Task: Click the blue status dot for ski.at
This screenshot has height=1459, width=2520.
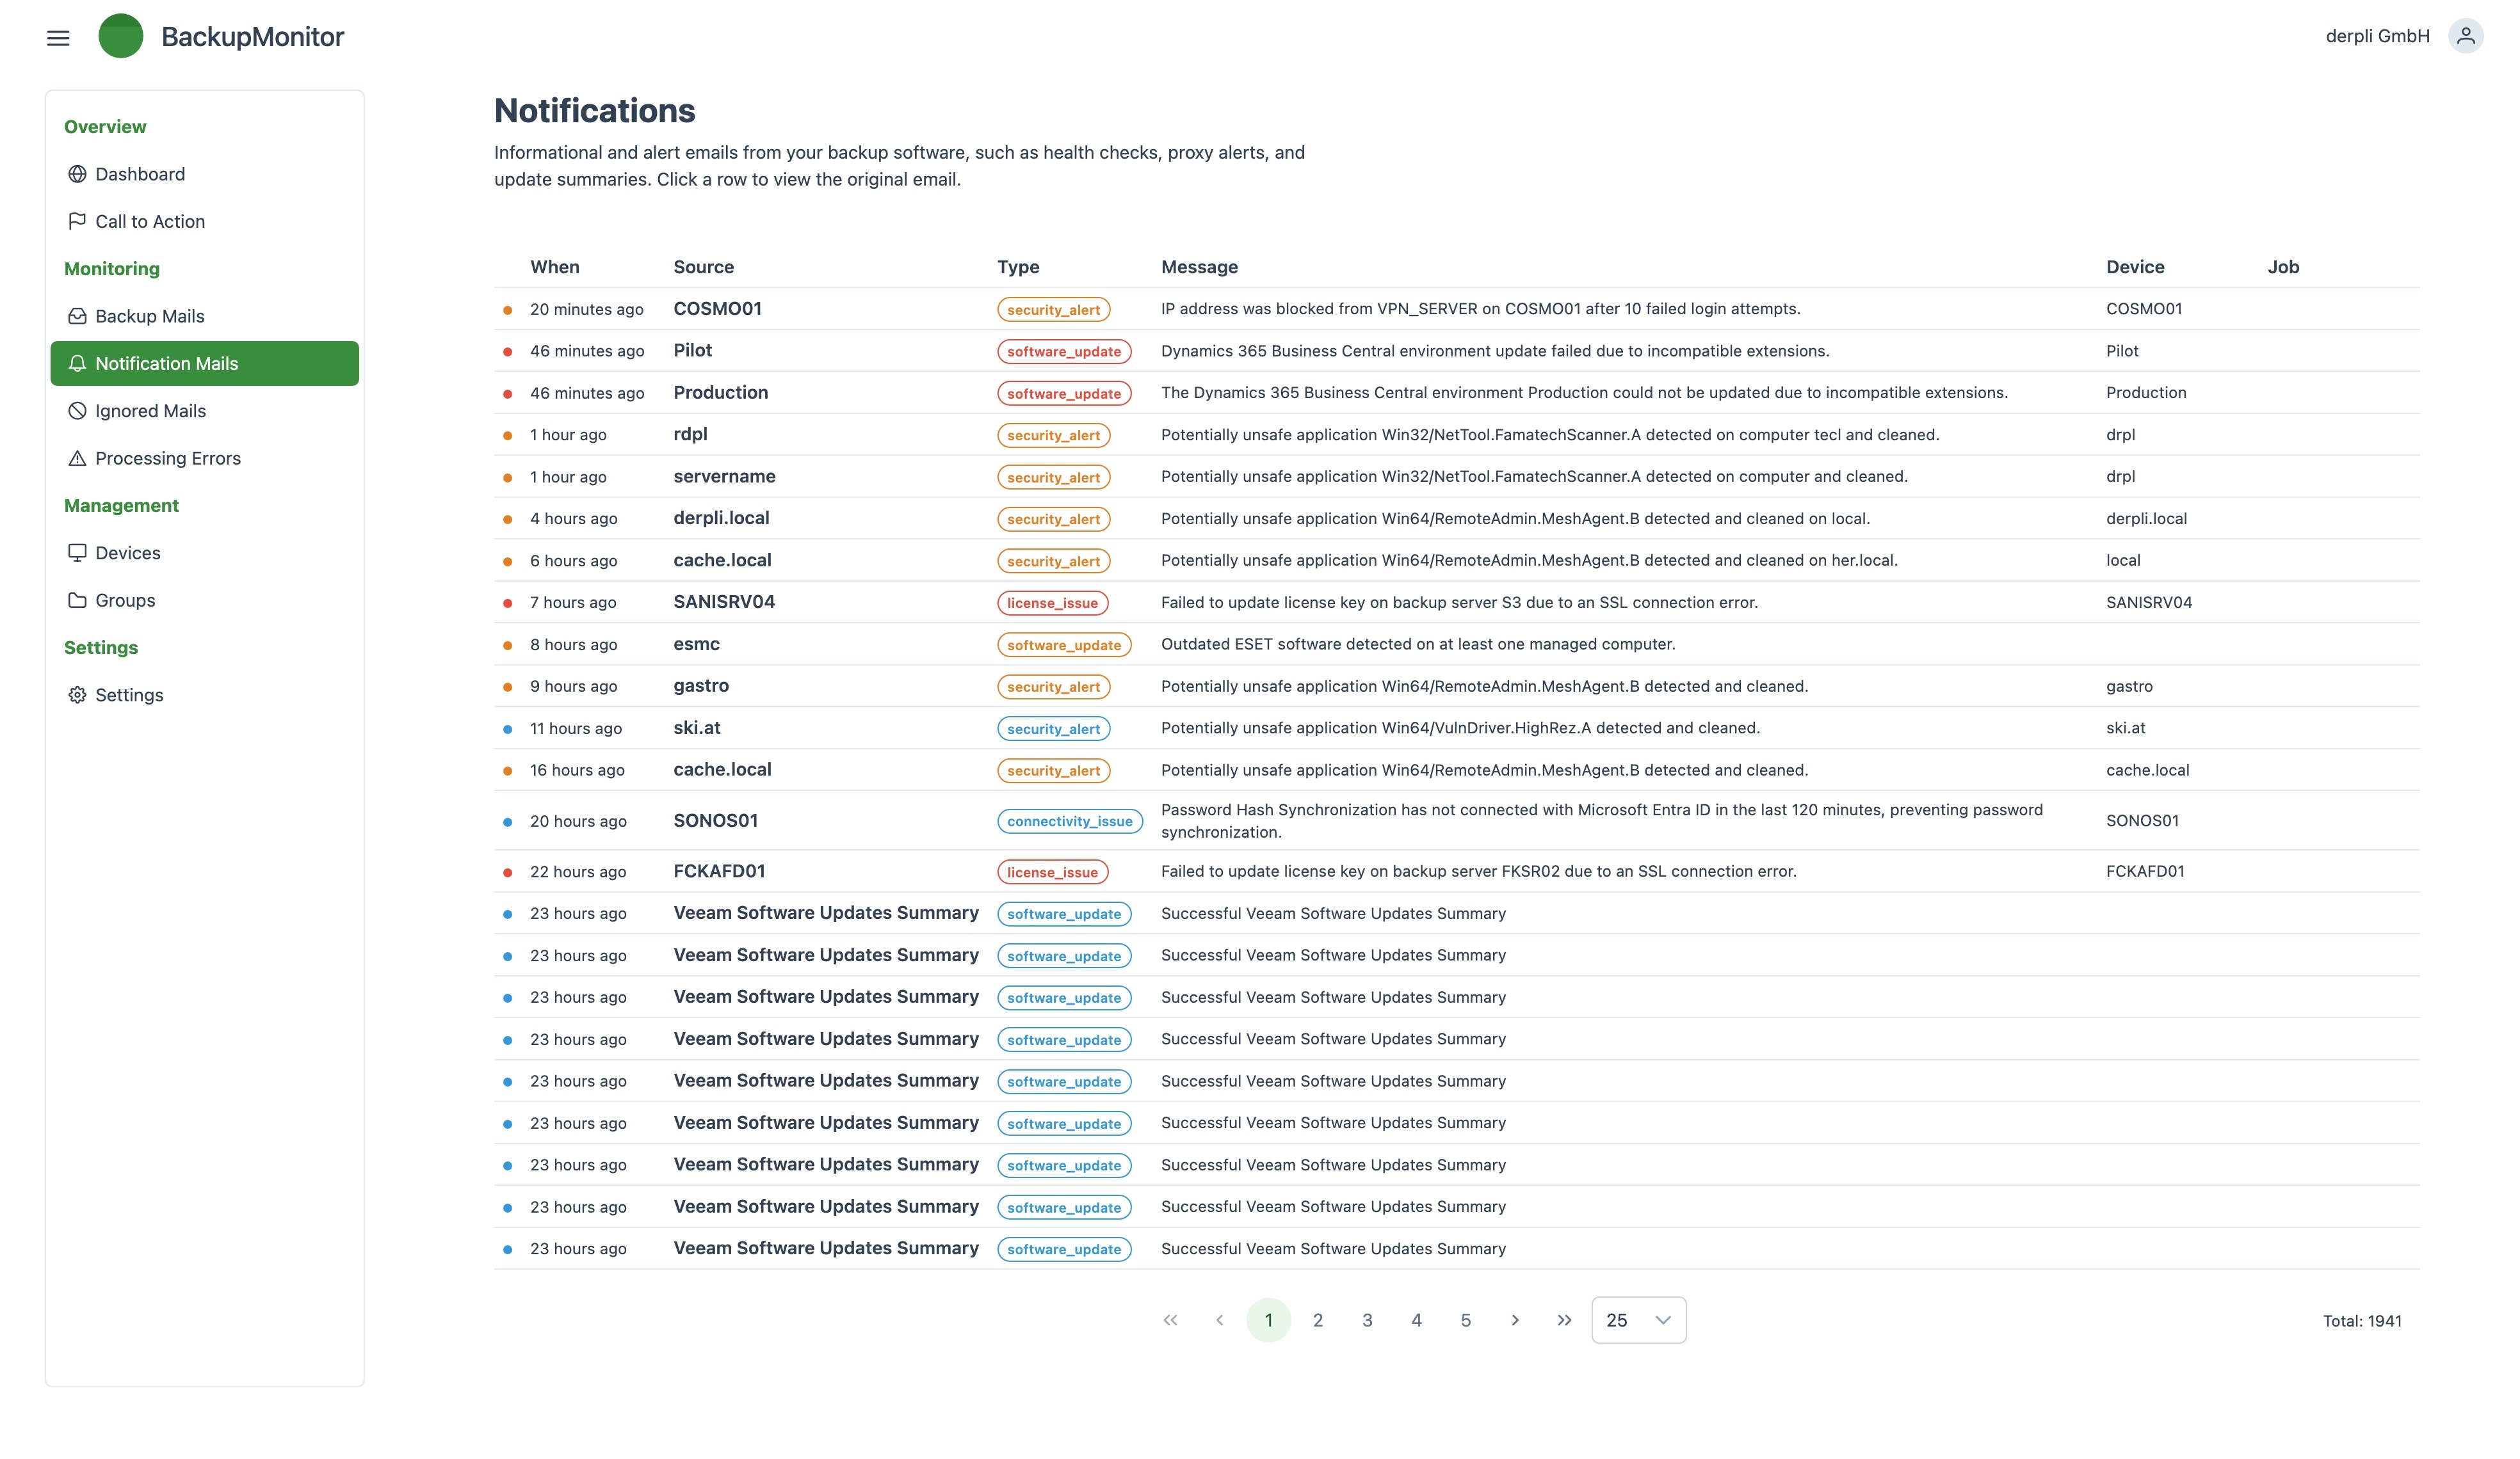Action: pyautogui.click(x=508, y=728)
